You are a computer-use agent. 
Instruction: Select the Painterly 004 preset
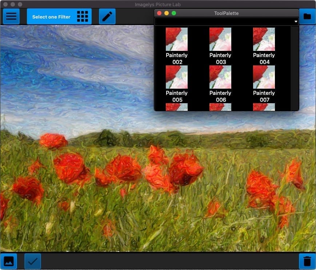pos(264,39)
